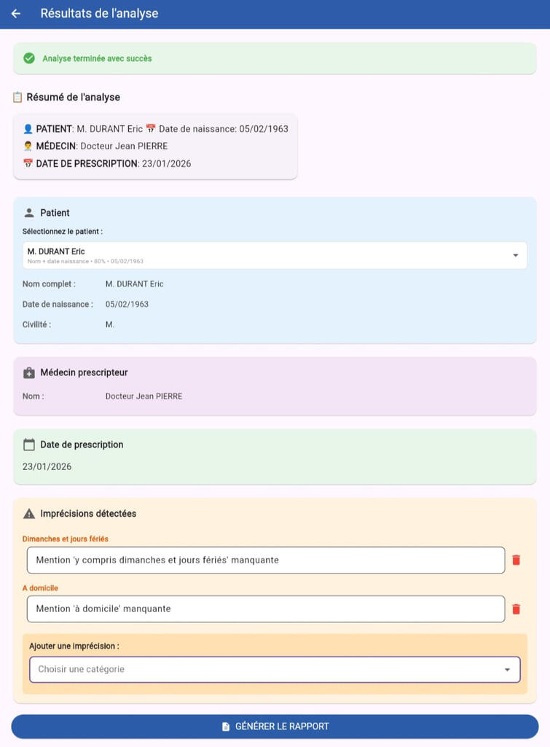Click the calendar icon by Date de prescription
Screen dimensions: 550x747
tap(29, 445)
